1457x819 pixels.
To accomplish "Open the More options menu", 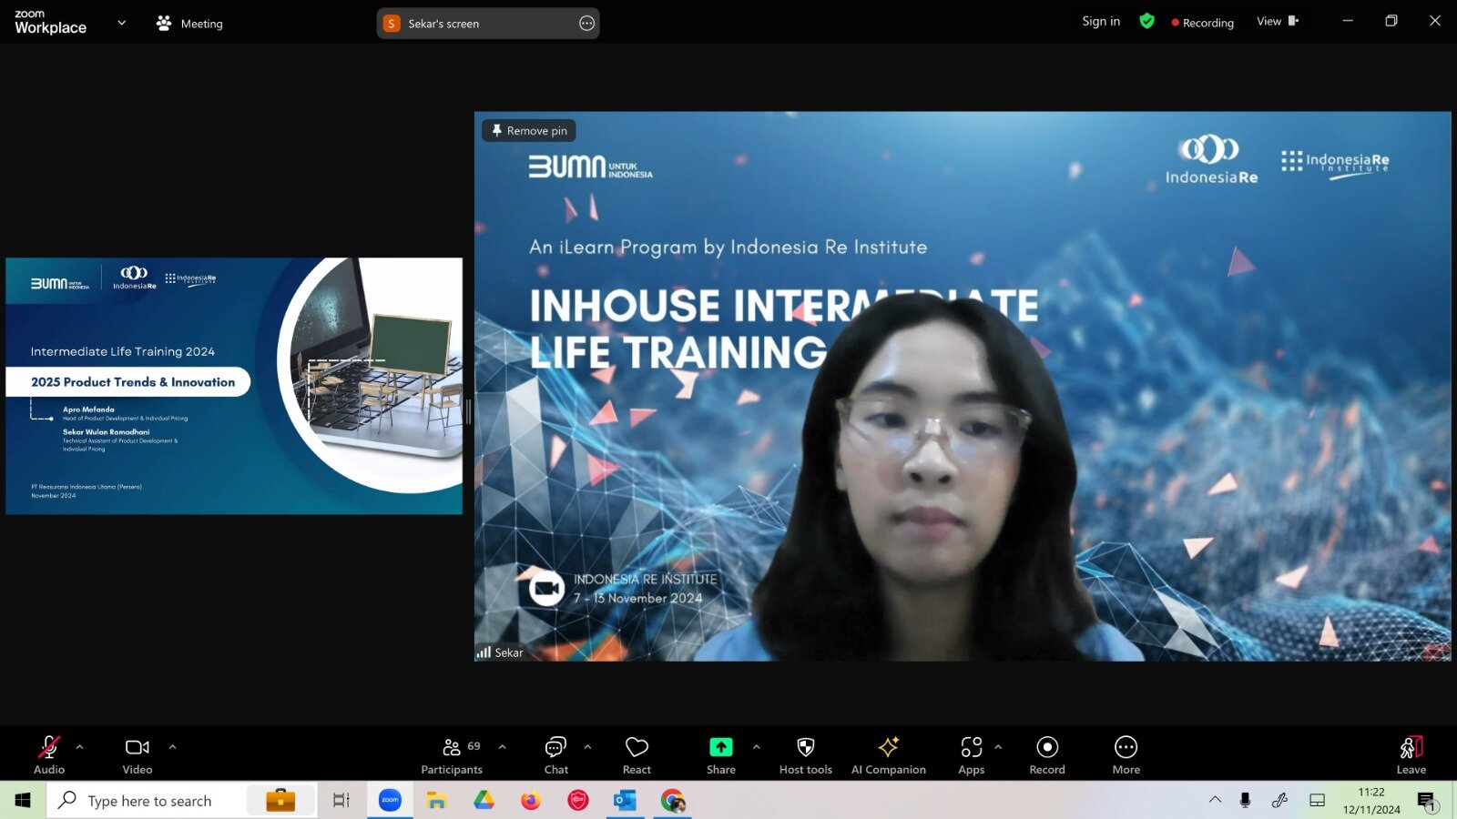I will [x=1126, y=754].
